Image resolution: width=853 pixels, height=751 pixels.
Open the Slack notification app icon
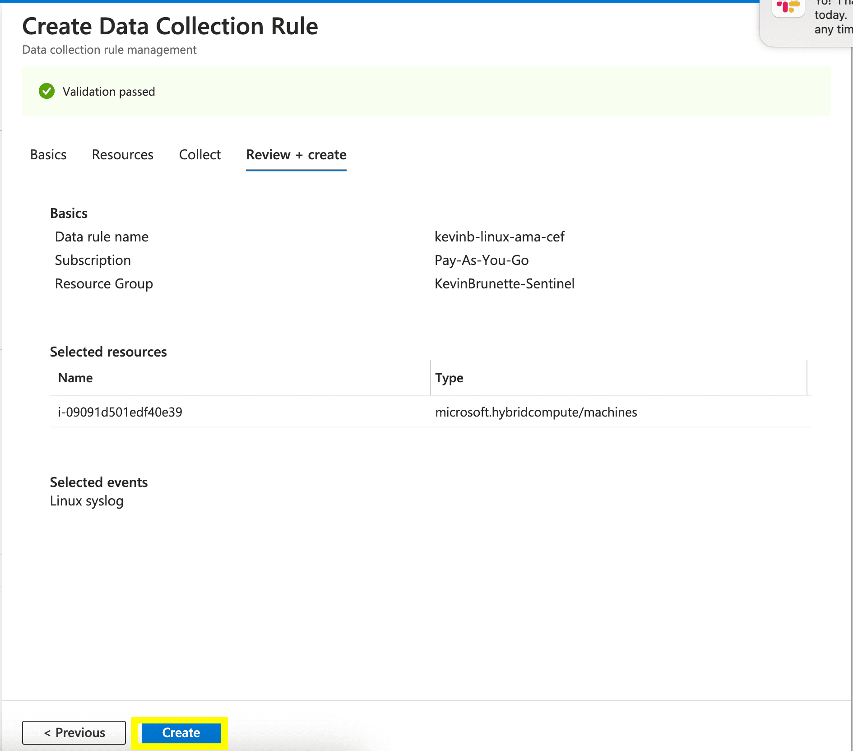pos(788,7)
